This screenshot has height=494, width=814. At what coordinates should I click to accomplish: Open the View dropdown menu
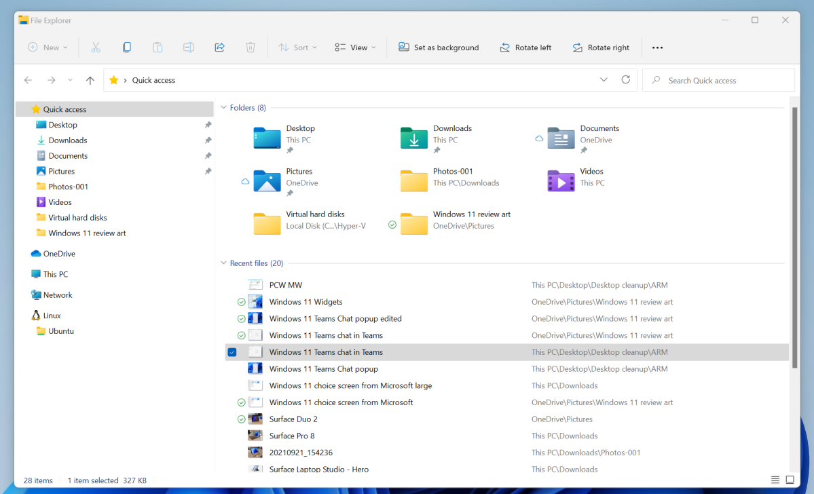point(355,47)
